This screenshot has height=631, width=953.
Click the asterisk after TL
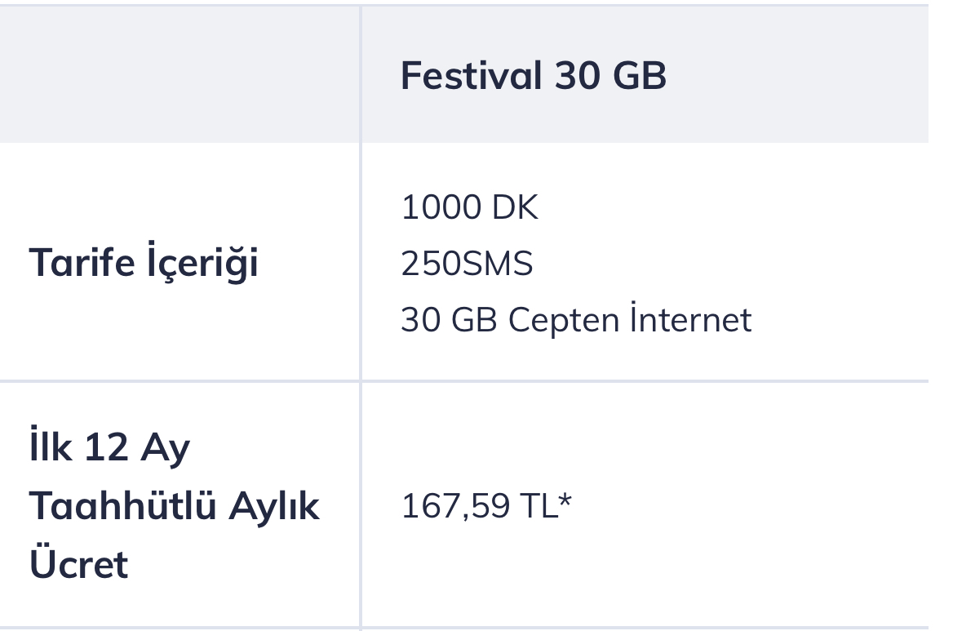click(x=565, y=501)
